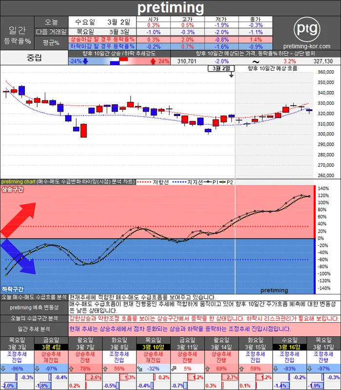Click the 상승구간 zone label

tap(13, 190)
